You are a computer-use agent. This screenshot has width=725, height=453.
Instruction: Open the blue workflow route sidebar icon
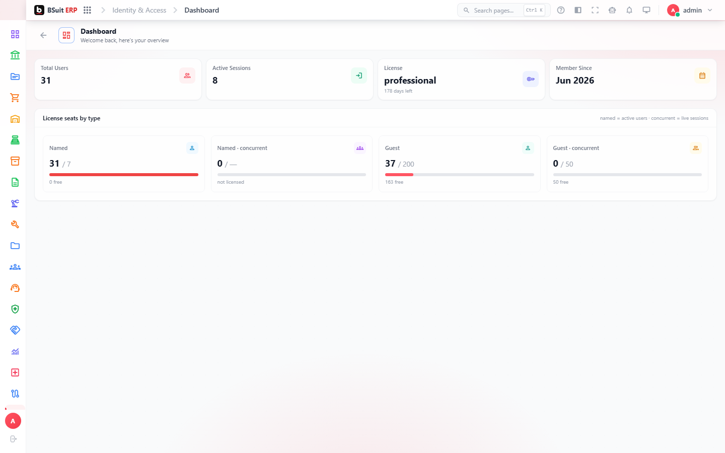coord(15,394)
